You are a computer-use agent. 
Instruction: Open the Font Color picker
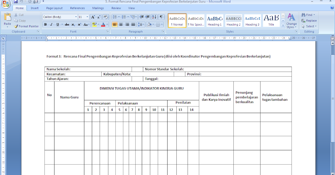pyautogui.click(x=103, y=24)
